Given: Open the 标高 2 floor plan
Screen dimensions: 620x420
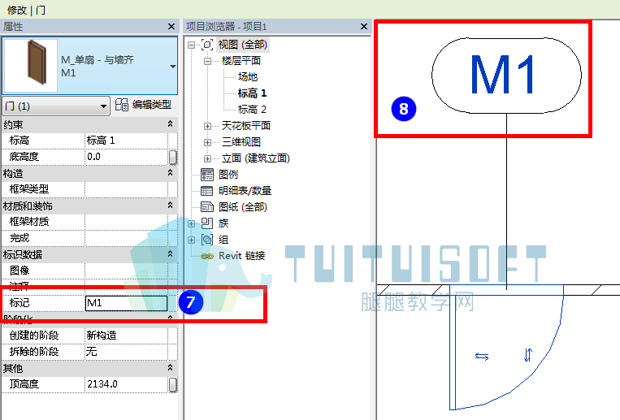Looking at the screenshot, I should point(252,110).
